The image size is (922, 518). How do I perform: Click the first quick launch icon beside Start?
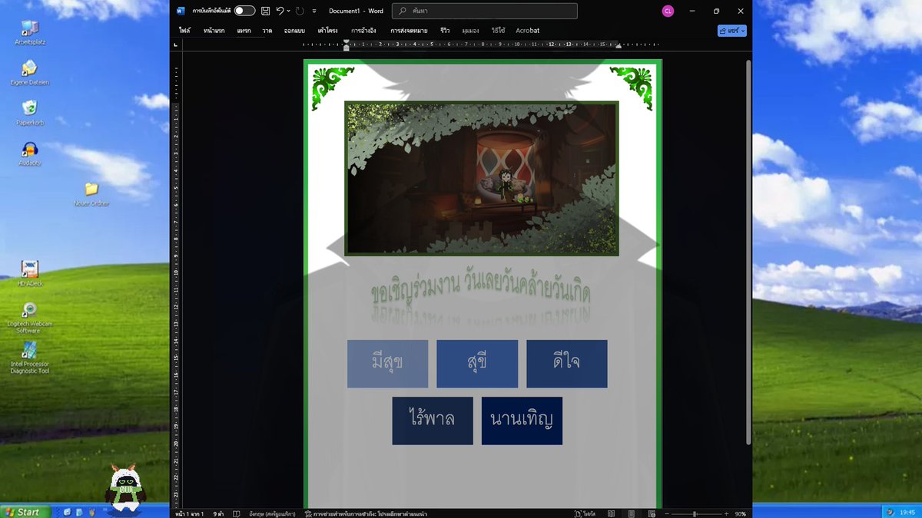(68, 512)
